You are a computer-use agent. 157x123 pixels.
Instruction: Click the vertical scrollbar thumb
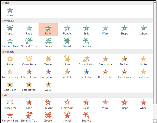click(x=155, y=54)
